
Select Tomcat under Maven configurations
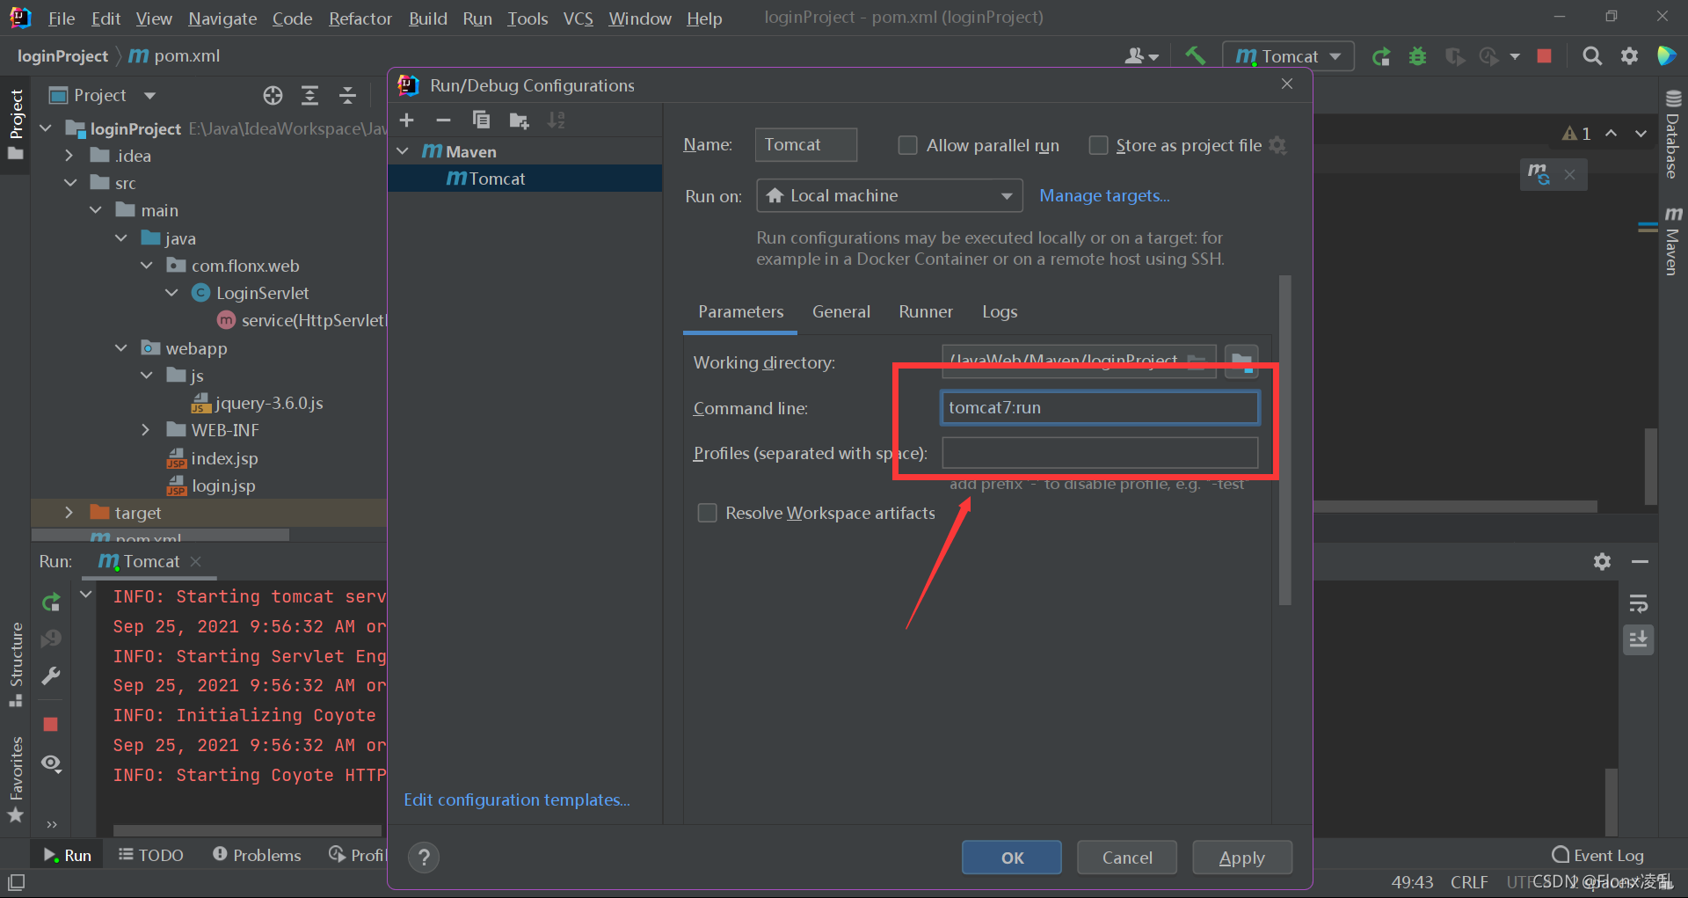tap(525, 179)
